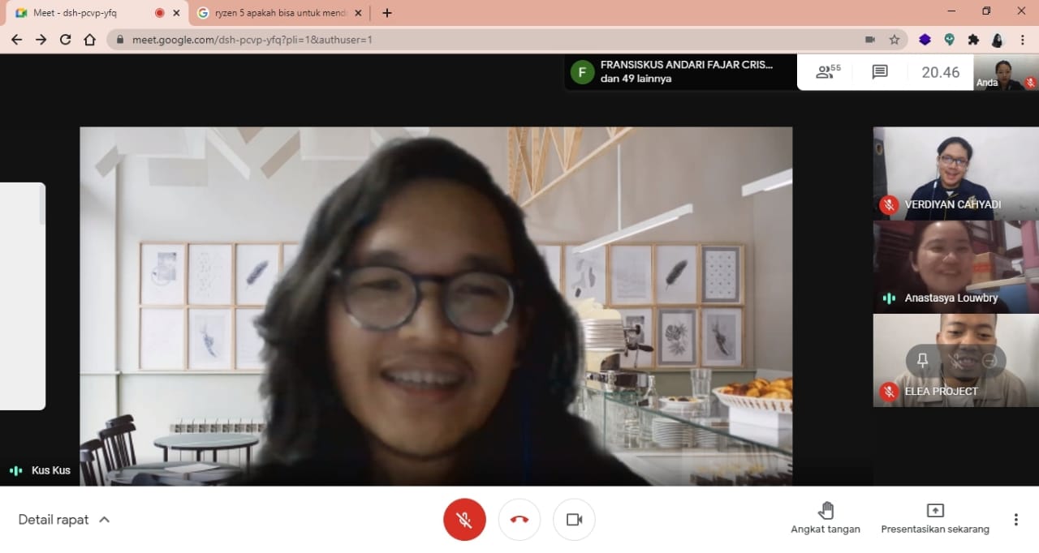Open the chat panel icon
1039x553 pixels.
880,72
